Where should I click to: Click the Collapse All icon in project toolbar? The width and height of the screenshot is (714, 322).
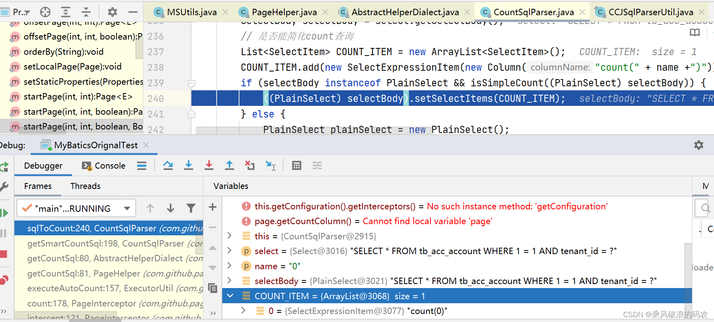[86, 12]
